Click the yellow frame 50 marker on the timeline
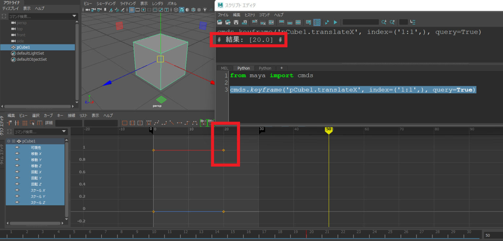 coord(328,129)
